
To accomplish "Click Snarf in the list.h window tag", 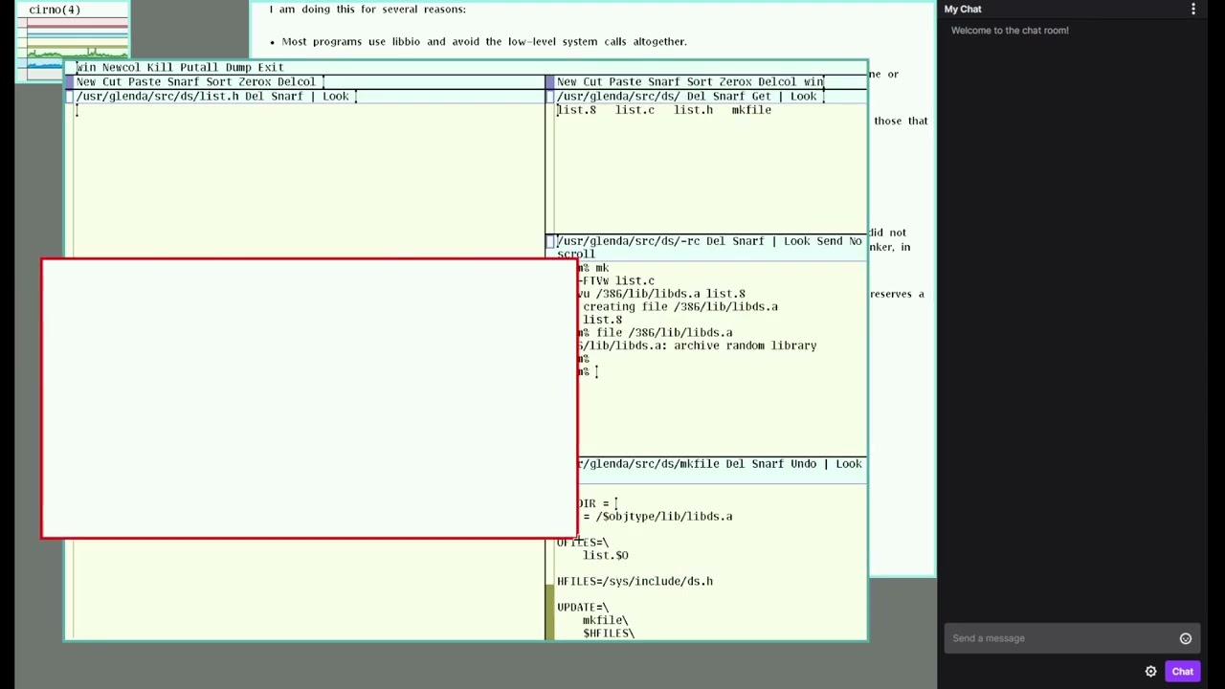I will (x=287, y=97).
